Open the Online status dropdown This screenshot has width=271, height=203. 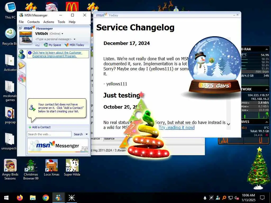56,34
